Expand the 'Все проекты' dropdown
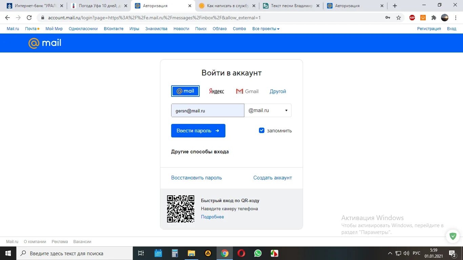The image size is (463, 260). pyautogui.click(x=266, y=29)
